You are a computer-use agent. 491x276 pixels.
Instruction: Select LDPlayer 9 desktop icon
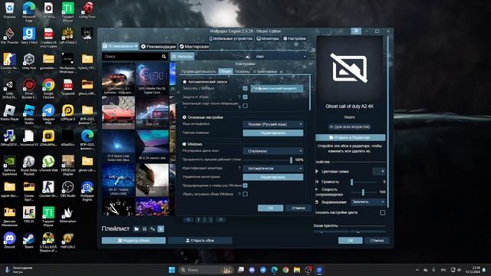tap(68, 113)
